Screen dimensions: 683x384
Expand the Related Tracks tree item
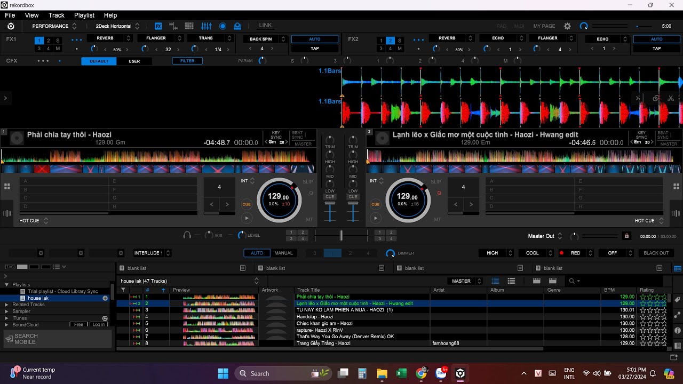coord(6,305)
